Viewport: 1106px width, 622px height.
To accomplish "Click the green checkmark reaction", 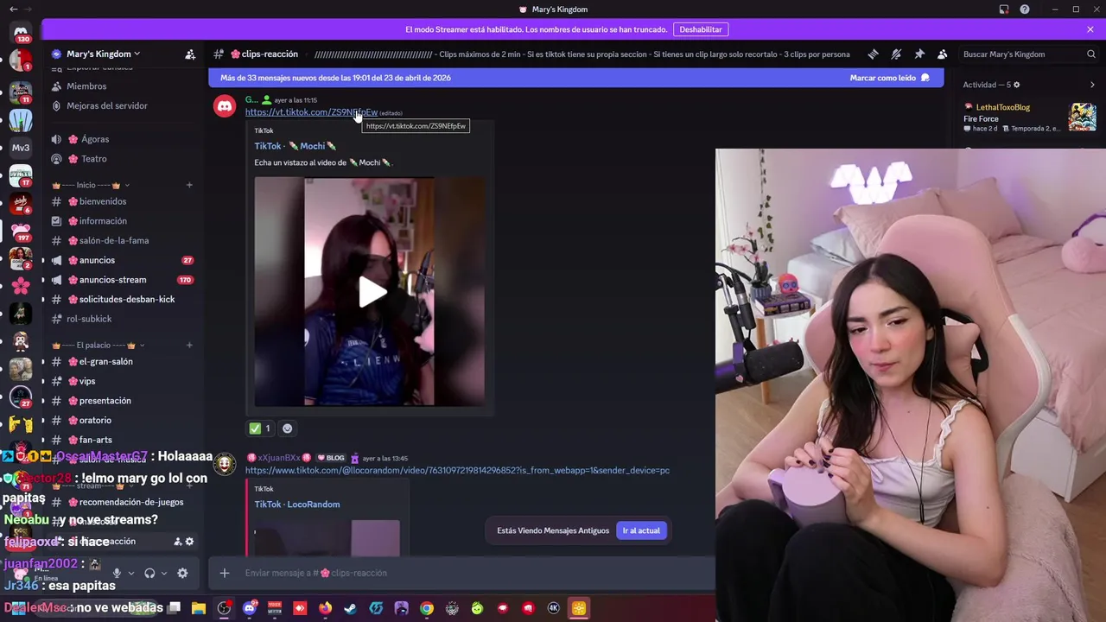I will point(259,428).
